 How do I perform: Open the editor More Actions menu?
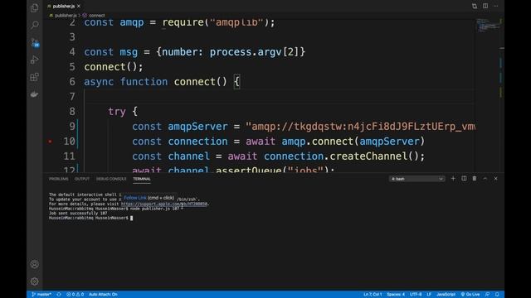click(x=496, y=6)
